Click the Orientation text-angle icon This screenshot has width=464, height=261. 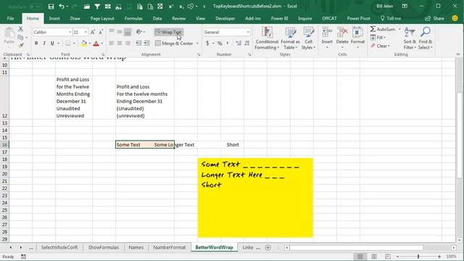click(x=138, y=32)
